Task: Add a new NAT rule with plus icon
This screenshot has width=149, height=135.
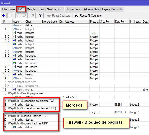Action: (4, 16)
